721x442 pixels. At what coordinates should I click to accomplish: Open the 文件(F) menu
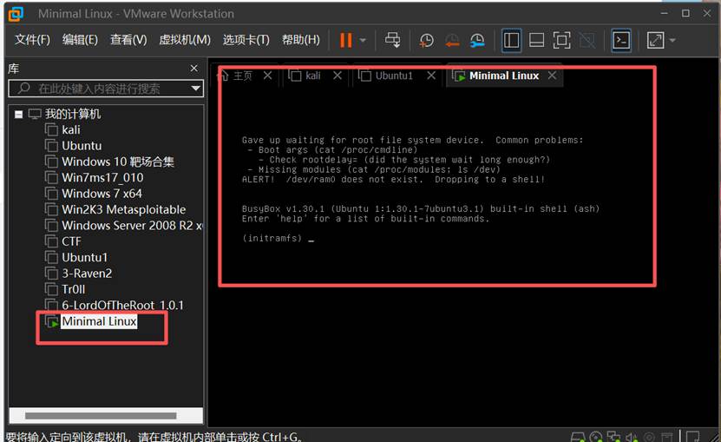[x=32, y=40]
